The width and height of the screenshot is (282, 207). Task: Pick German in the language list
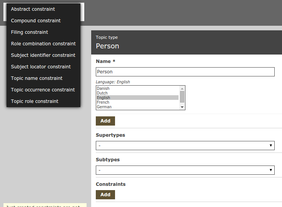pyautogui.click(x=104, y=107)
